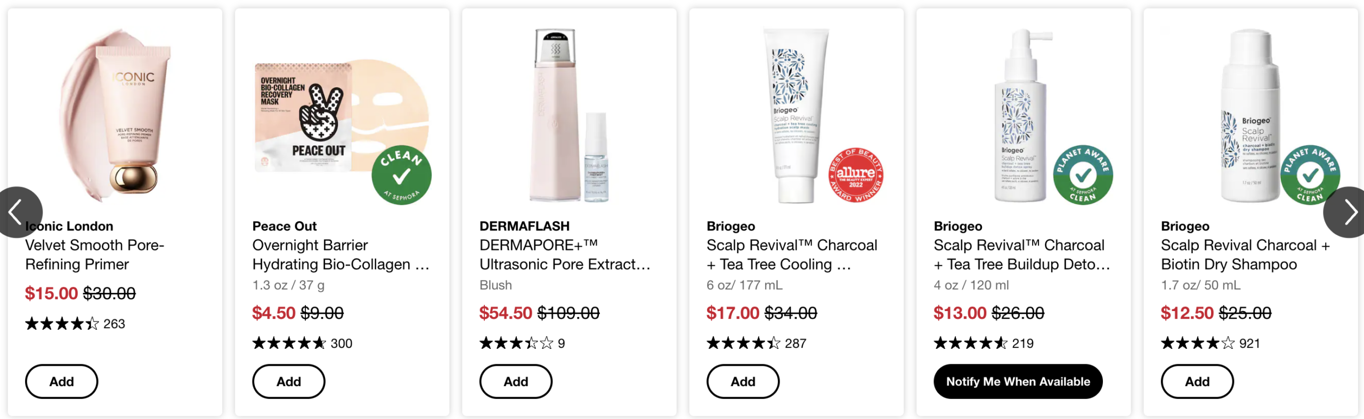Click Planet Aware badge on Buildup Detox spray

pyautogui.click(x=1083, y=175)
